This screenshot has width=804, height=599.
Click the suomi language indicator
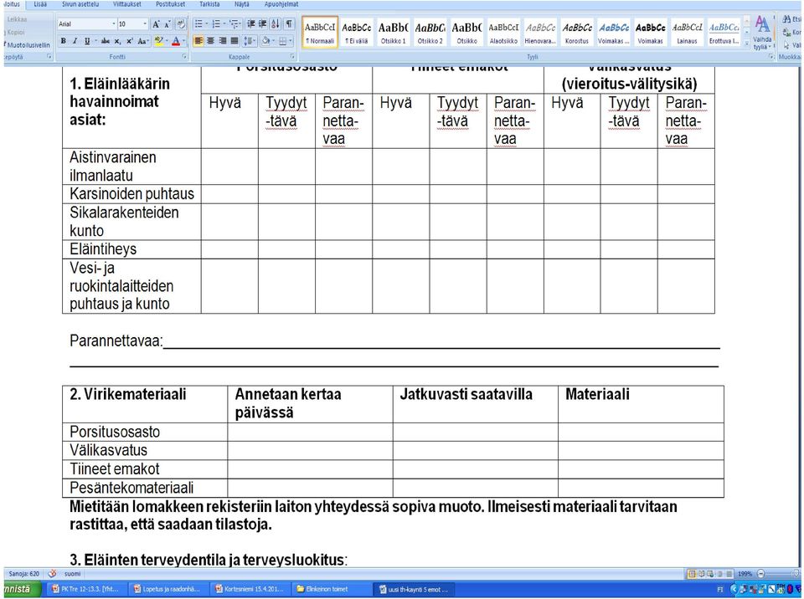pos(72,574)
